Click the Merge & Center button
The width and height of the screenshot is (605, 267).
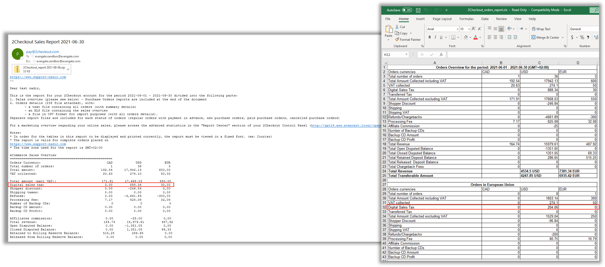545,37
